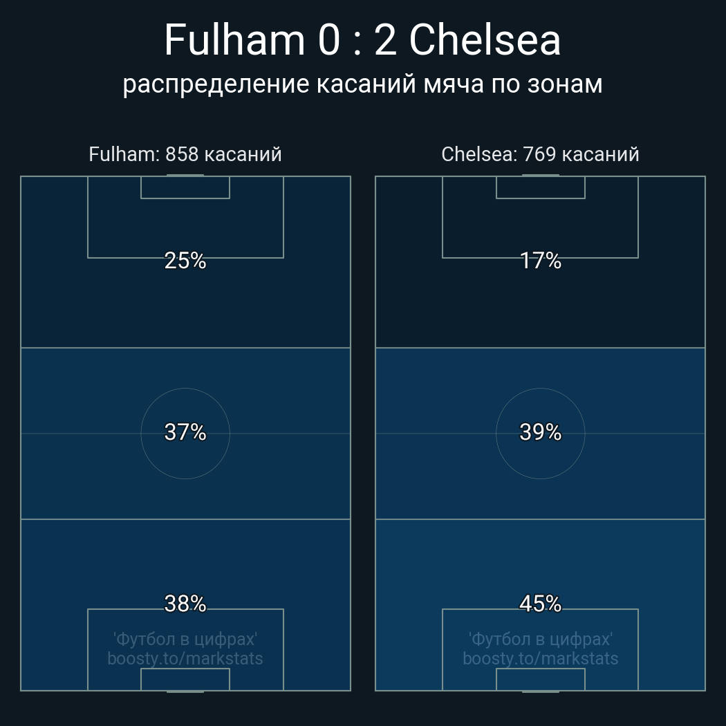Click Fulham's 37% midfield zone value

pyautogui.click(x=185, y=432)
